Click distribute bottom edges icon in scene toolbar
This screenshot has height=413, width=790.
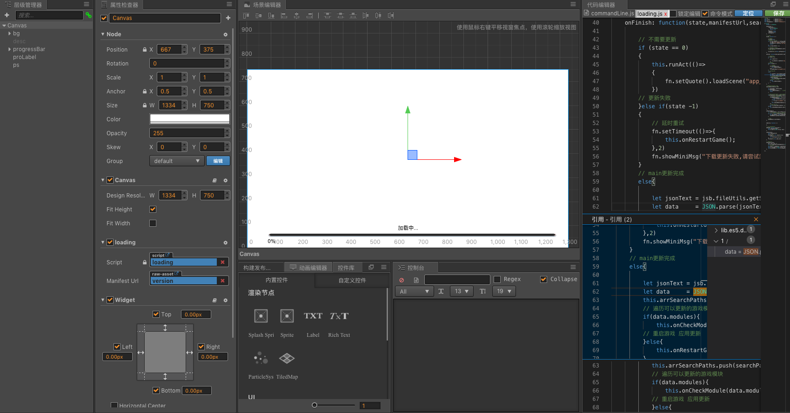353,15
